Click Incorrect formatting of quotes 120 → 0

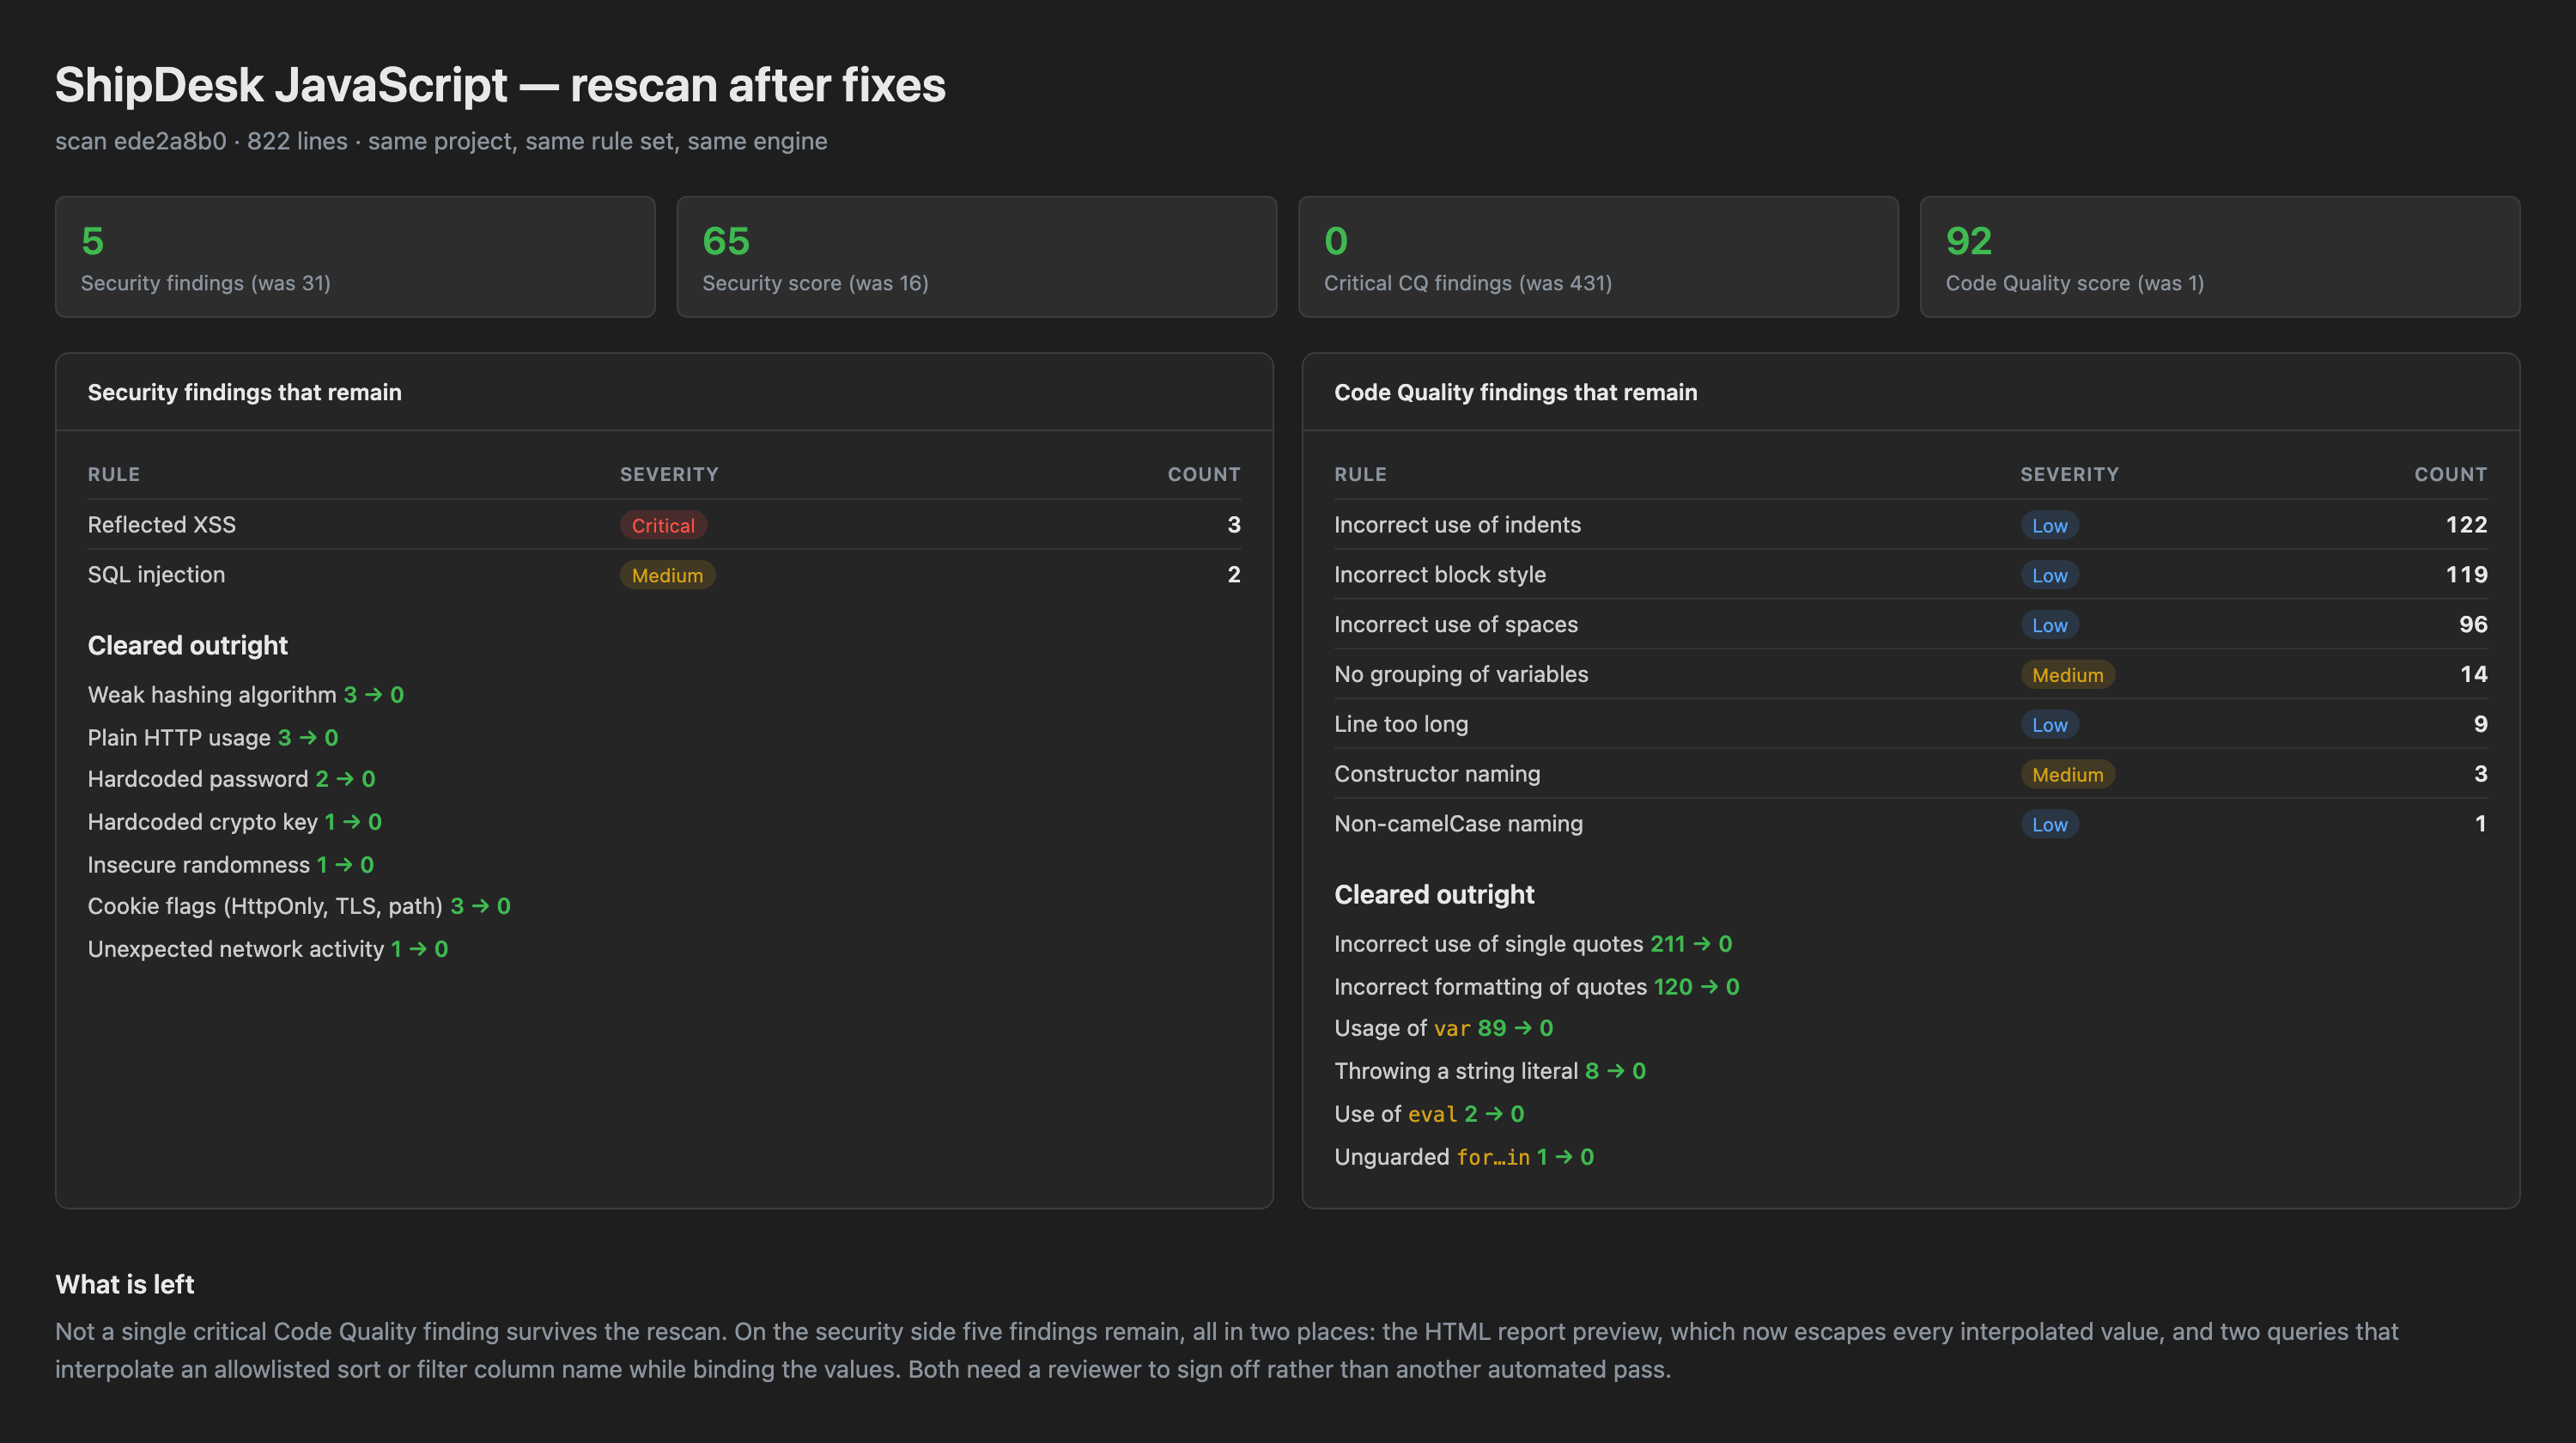[1537, 987]
